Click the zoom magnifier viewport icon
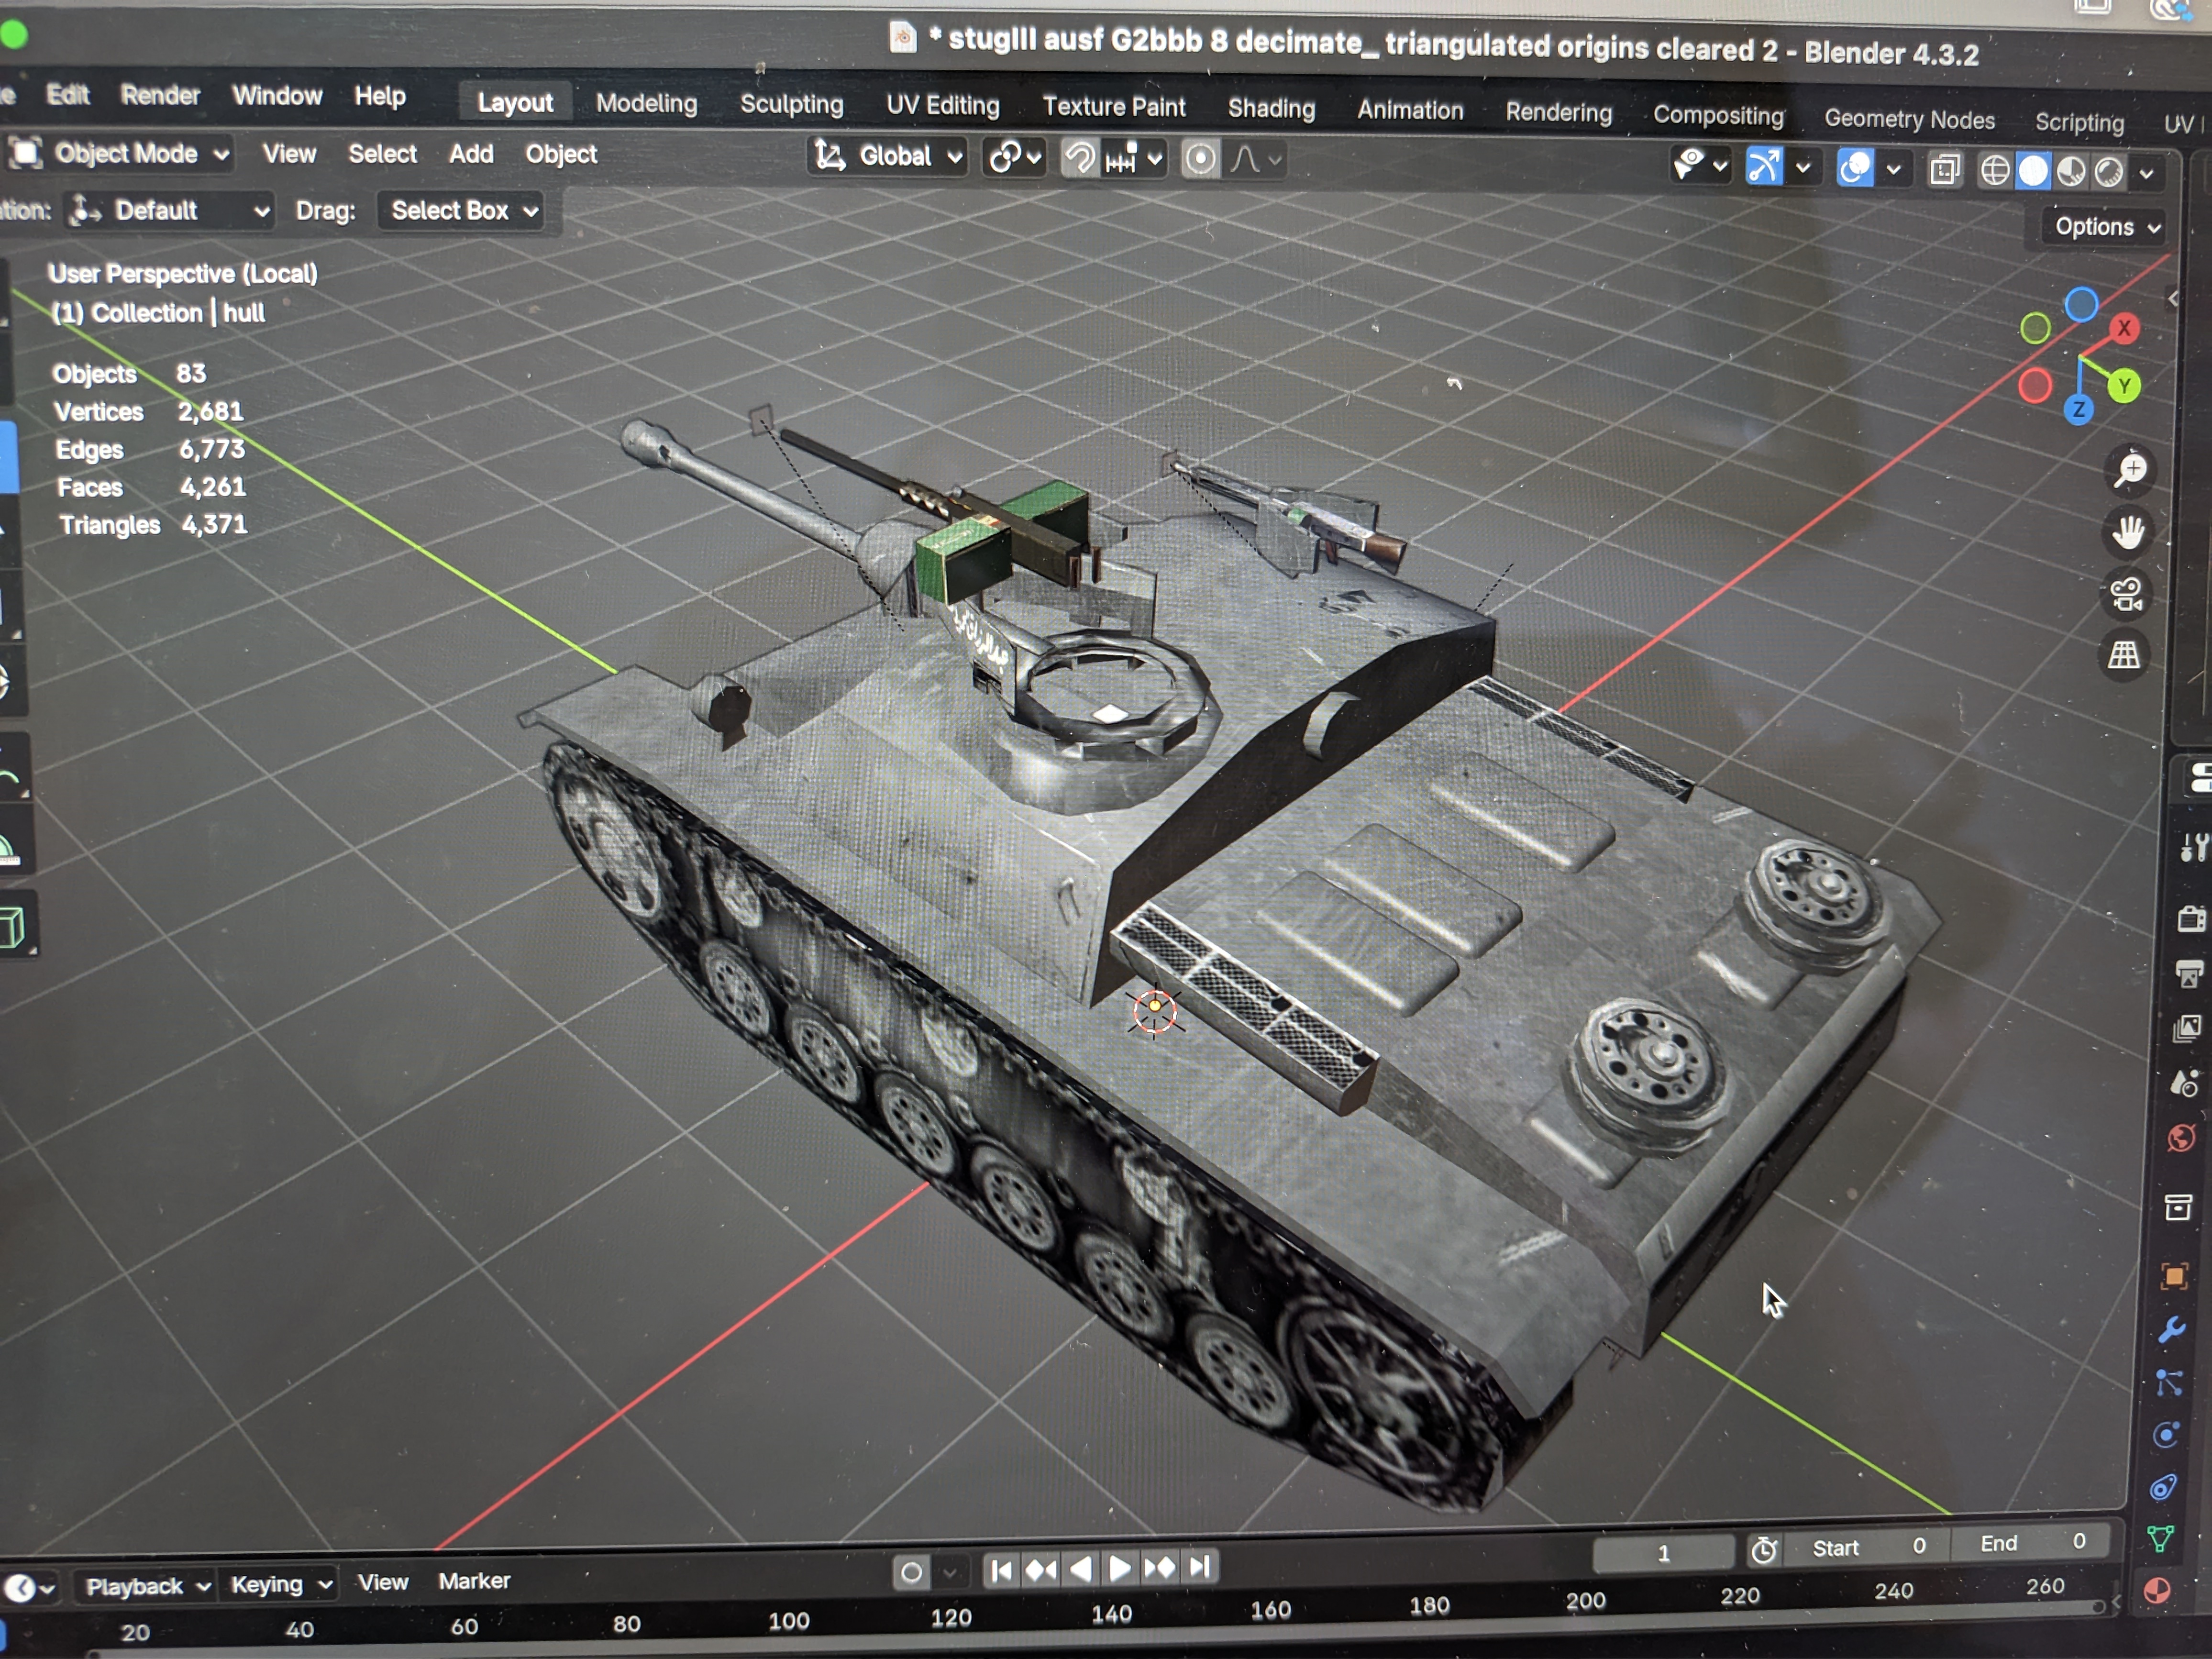 [2130, 469]
